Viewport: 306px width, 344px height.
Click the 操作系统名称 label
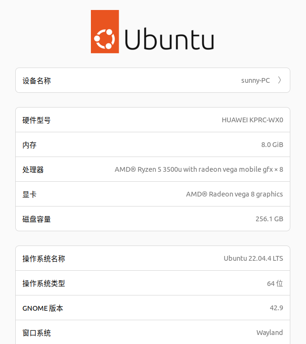[44, 259]
